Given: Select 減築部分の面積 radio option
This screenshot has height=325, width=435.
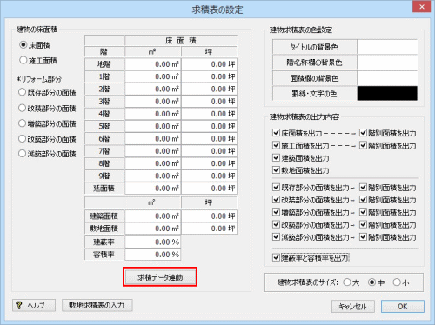Looking at the screenshot, I should (22, 154).
